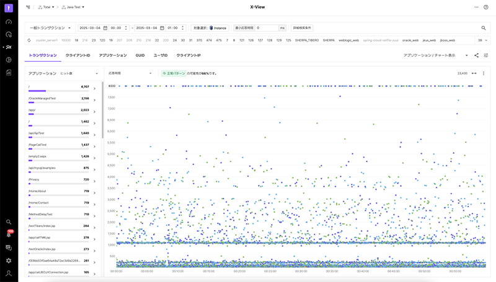This screenshot has height=282, width=496.
Task: Open the settings gear in sidebar
Action: (9, 260)
